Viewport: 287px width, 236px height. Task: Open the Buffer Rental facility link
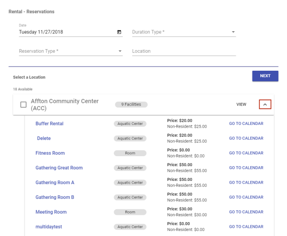point(49,124)
